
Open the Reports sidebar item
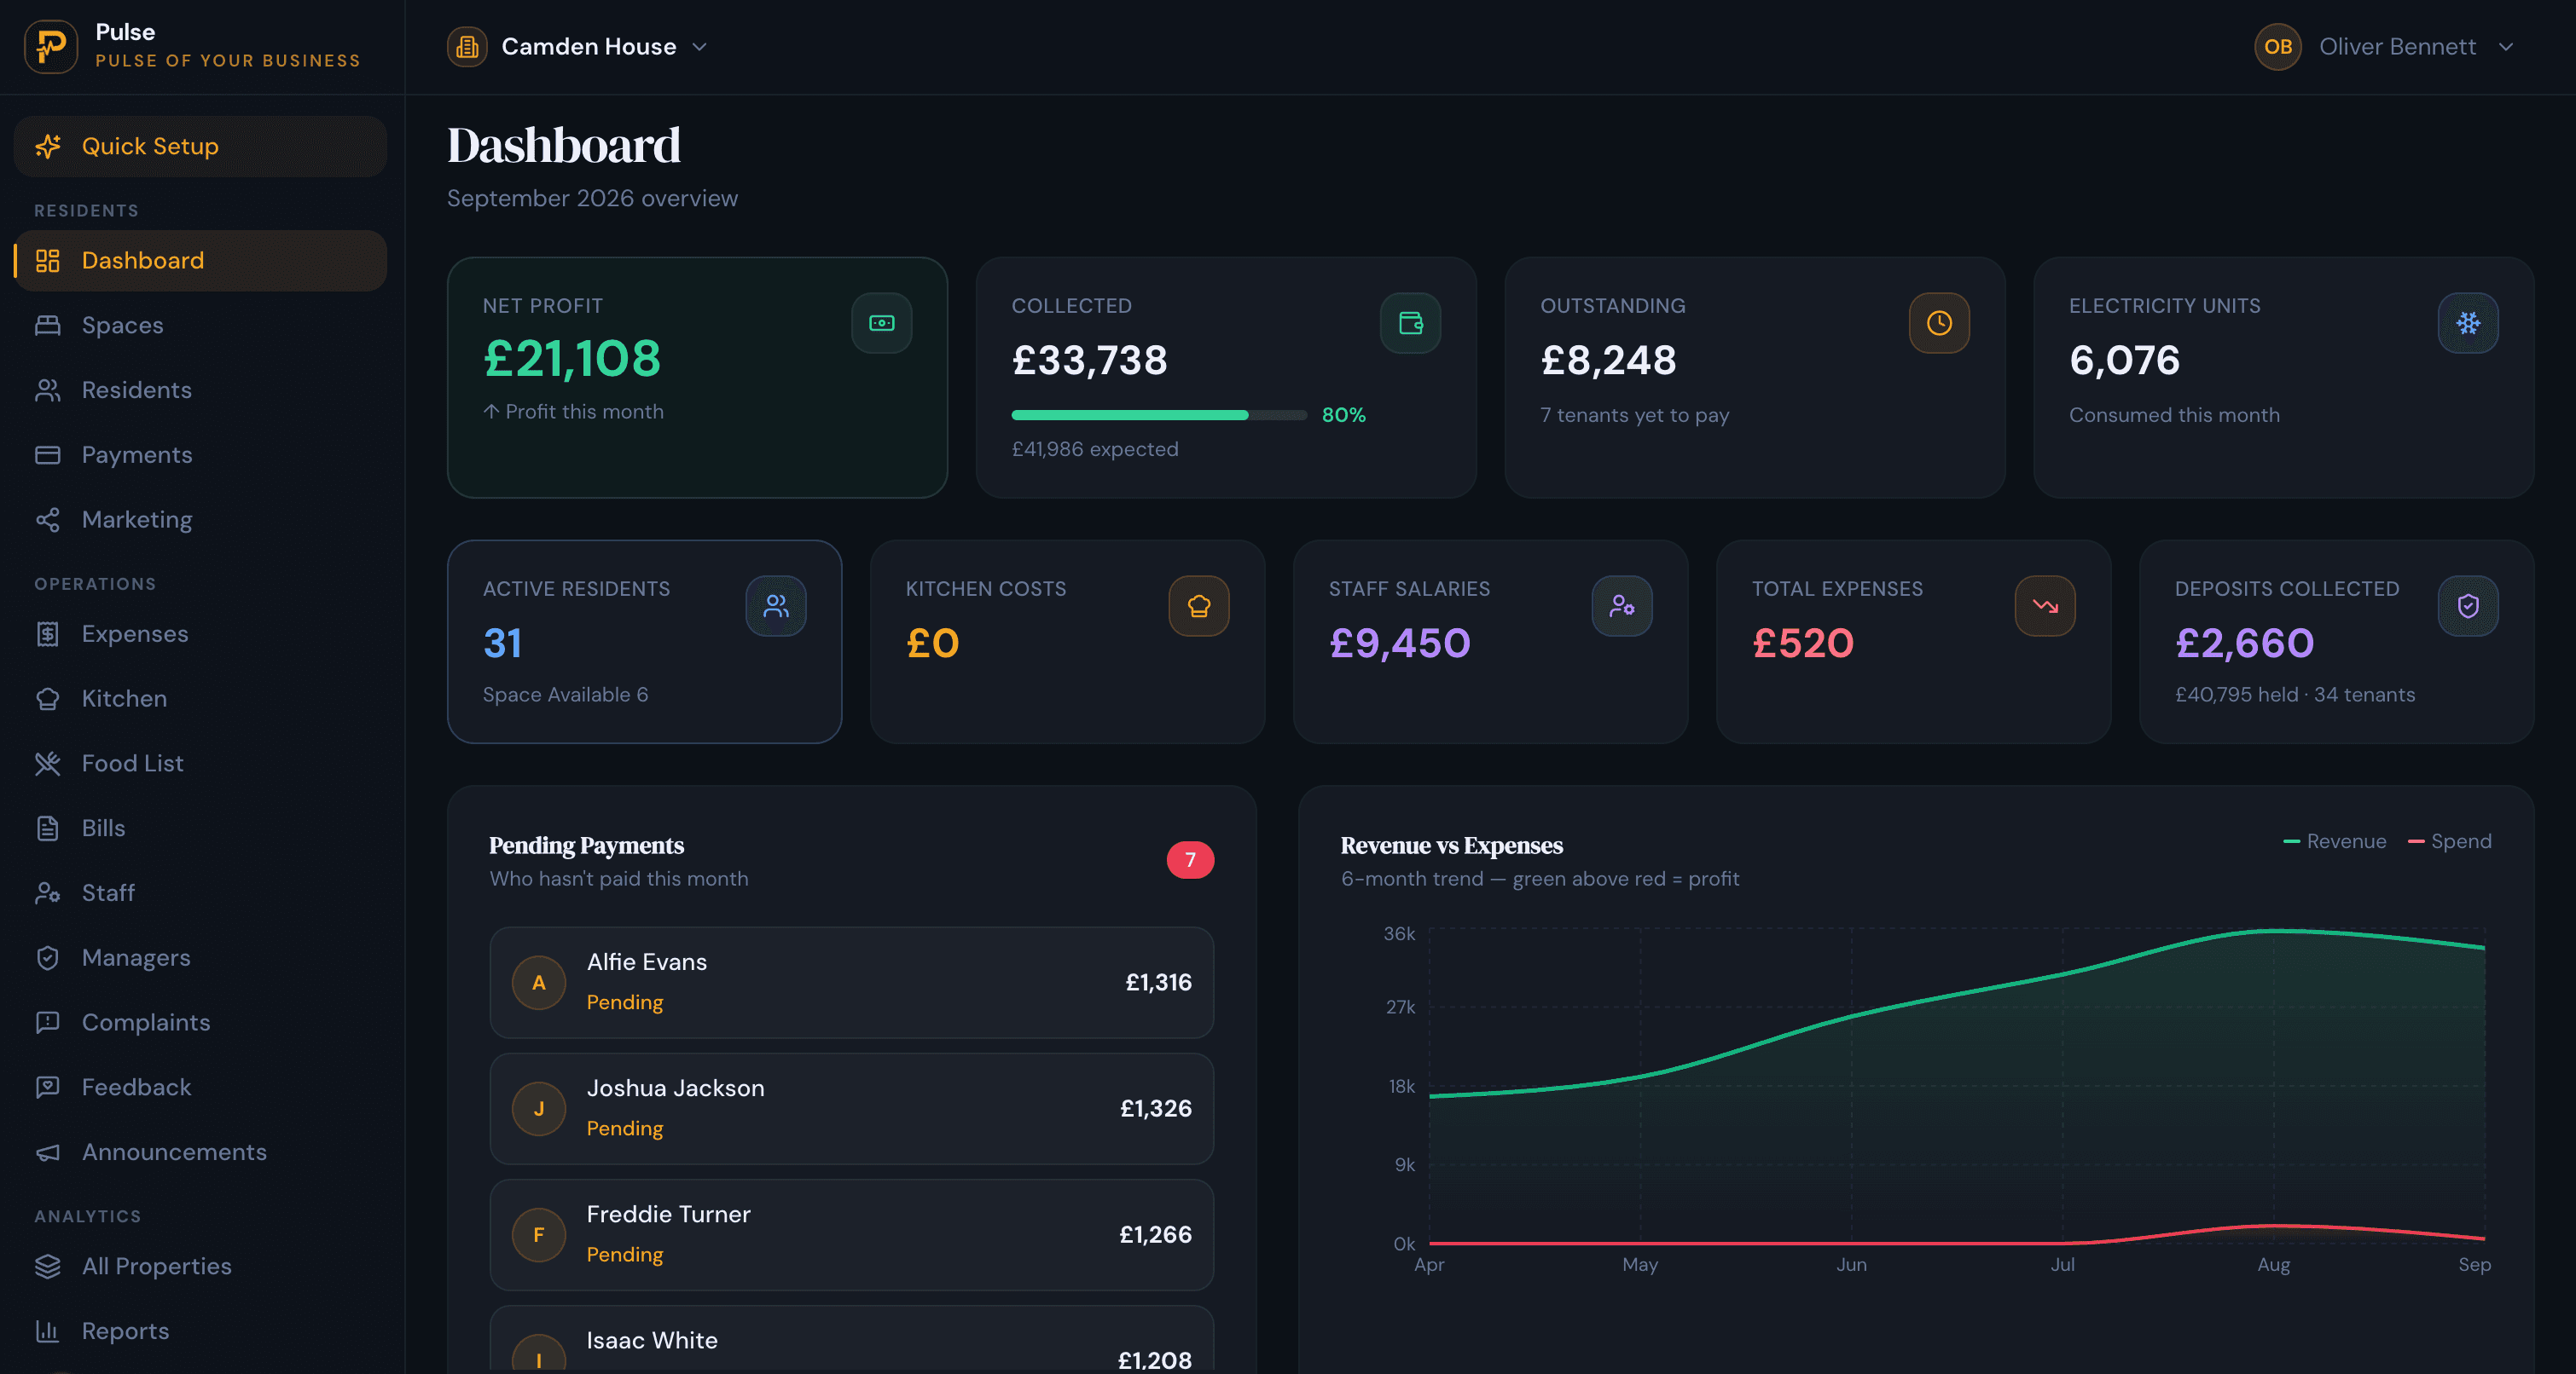(200, 1331)
